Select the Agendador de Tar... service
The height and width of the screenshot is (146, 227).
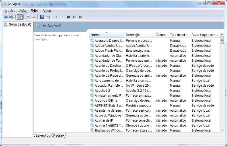(154, 61)
